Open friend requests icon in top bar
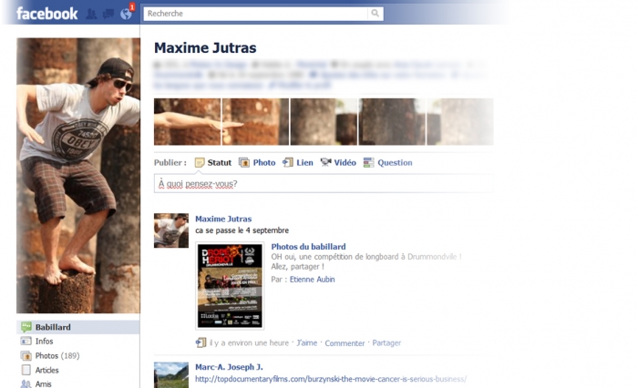This screenshot has height=388, width=638. (x=91, y=15)
